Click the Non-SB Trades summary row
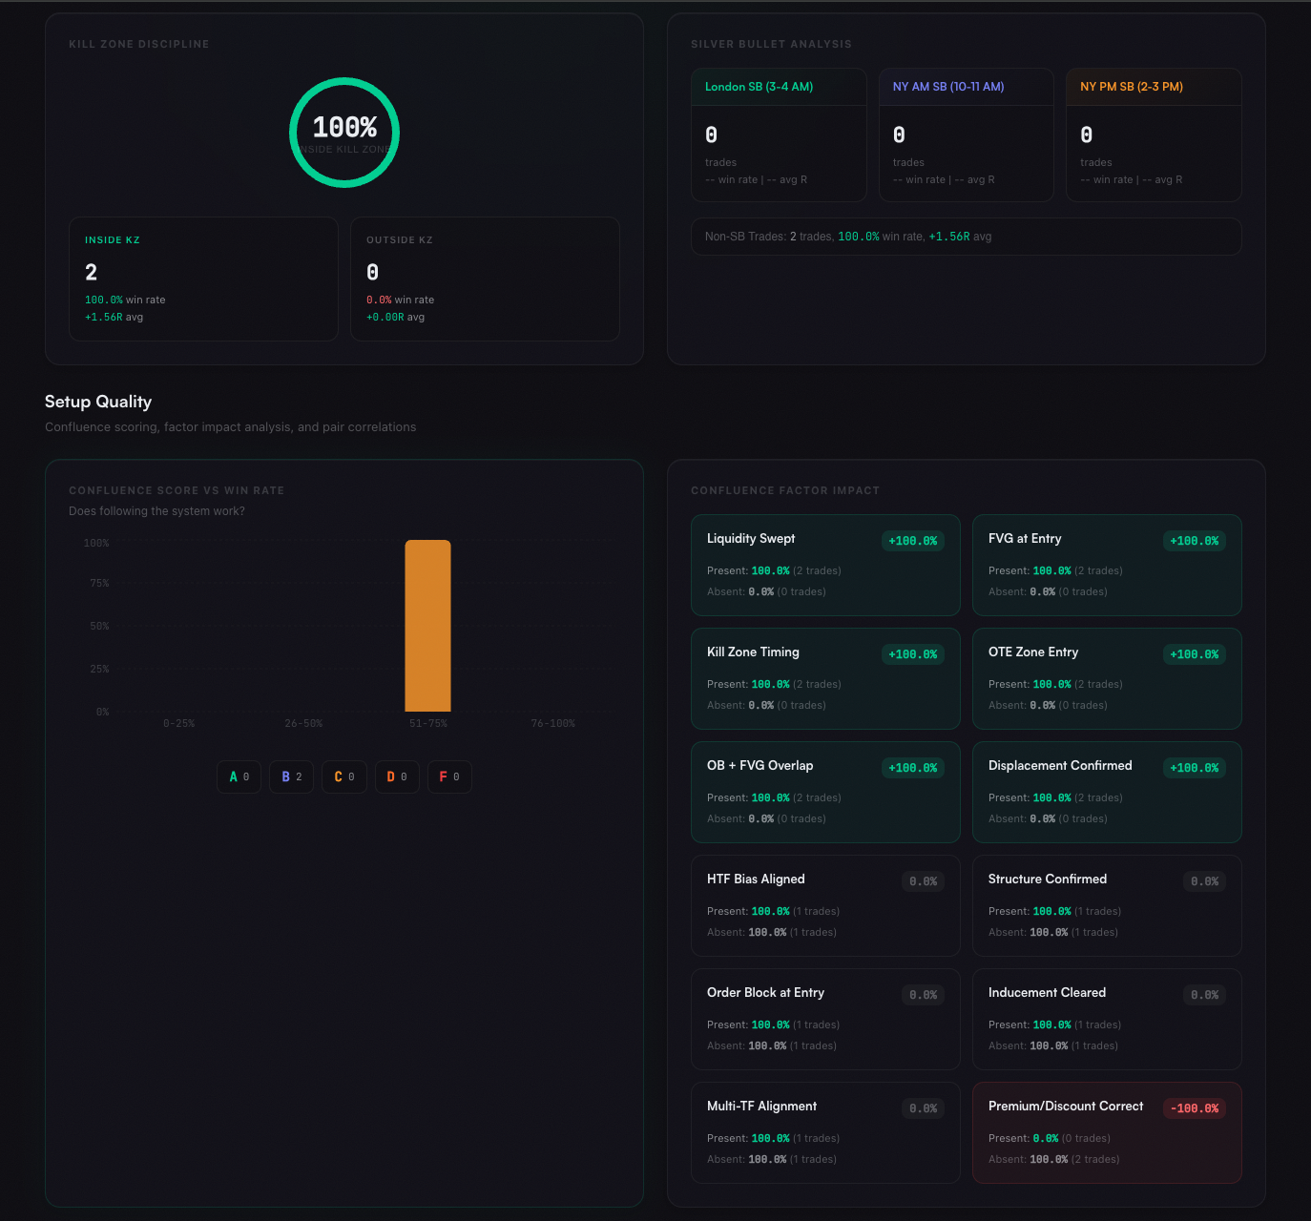Viewport: 1311px width, 1221px height. coord(966,237)
